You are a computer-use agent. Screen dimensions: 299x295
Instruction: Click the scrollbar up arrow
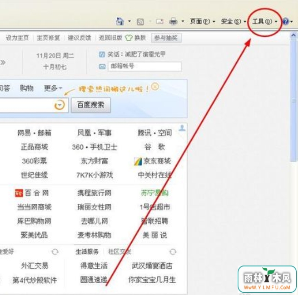click(x=294, y=35)
